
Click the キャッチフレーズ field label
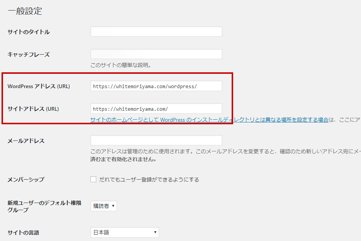[x=29, y=55]
